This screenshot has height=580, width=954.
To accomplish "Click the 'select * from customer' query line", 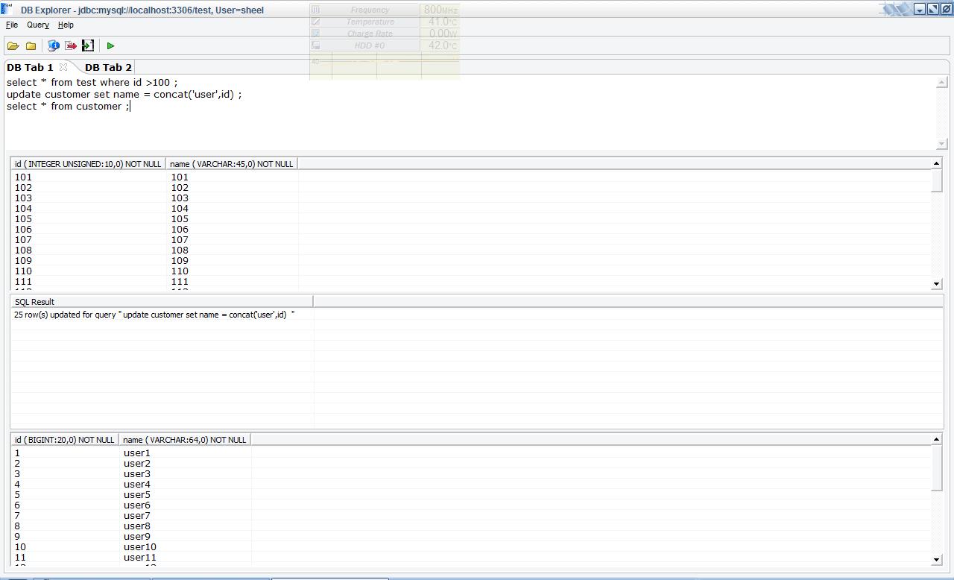I will coord(69,107).
